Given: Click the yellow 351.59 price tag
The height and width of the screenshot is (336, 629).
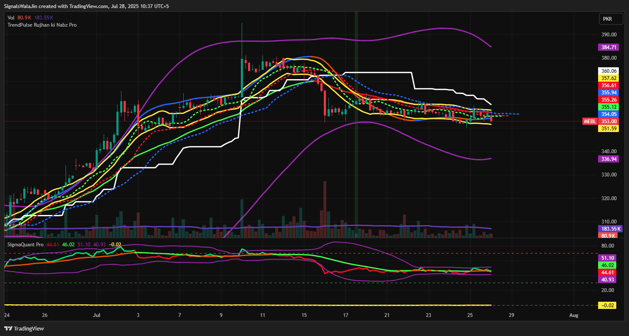Looking at the screenshot, I should point(608,128).
